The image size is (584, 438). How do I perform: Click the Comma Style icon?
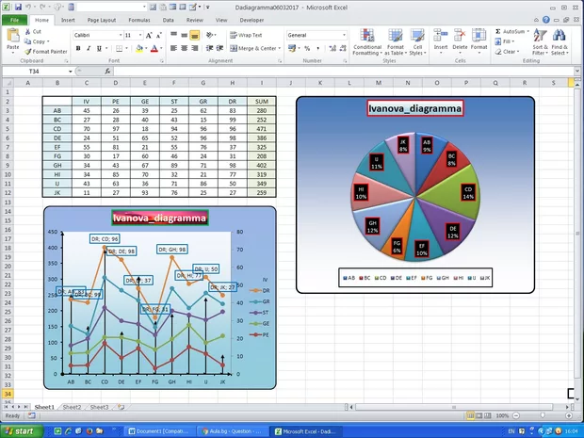pyautogui.click(x=317, y=48)
